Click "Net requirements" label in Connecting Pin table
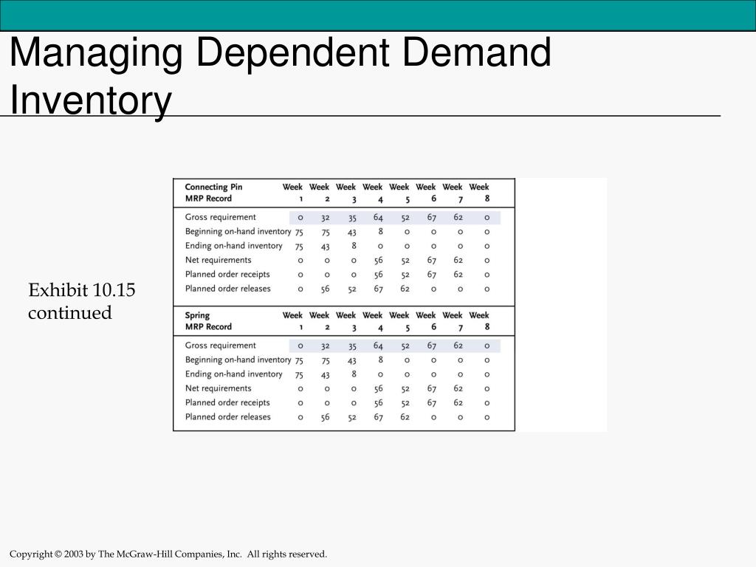Image resolution: width=756 pixels, height=567 pixels. click(219, 260)
